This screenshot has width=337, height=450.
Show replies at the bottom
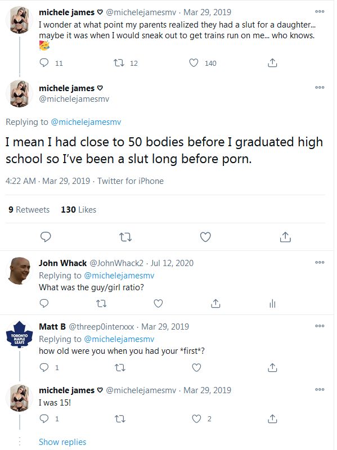point(62,442)
